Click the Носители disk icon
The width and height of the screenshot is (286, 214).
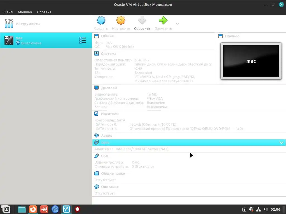(x=96, y=114)
